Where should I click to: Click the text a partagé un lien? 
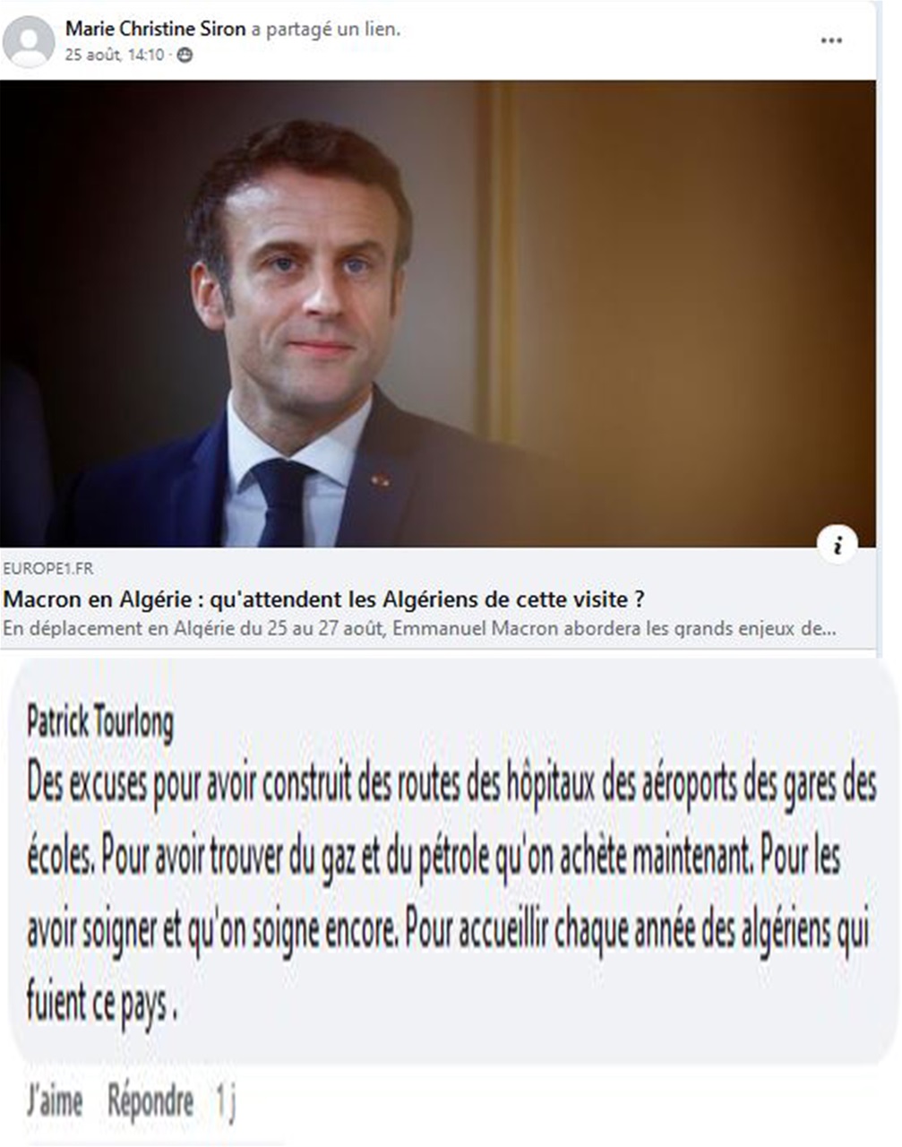tap(326, 30)
